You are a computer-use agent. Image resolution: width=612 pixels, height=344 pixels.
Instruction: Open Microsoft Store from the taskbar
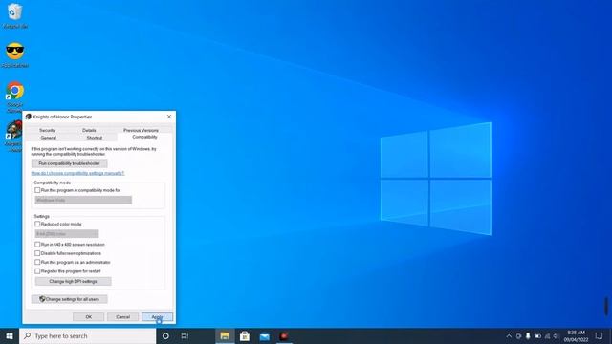pyautogui.click(x=245, y=336)
